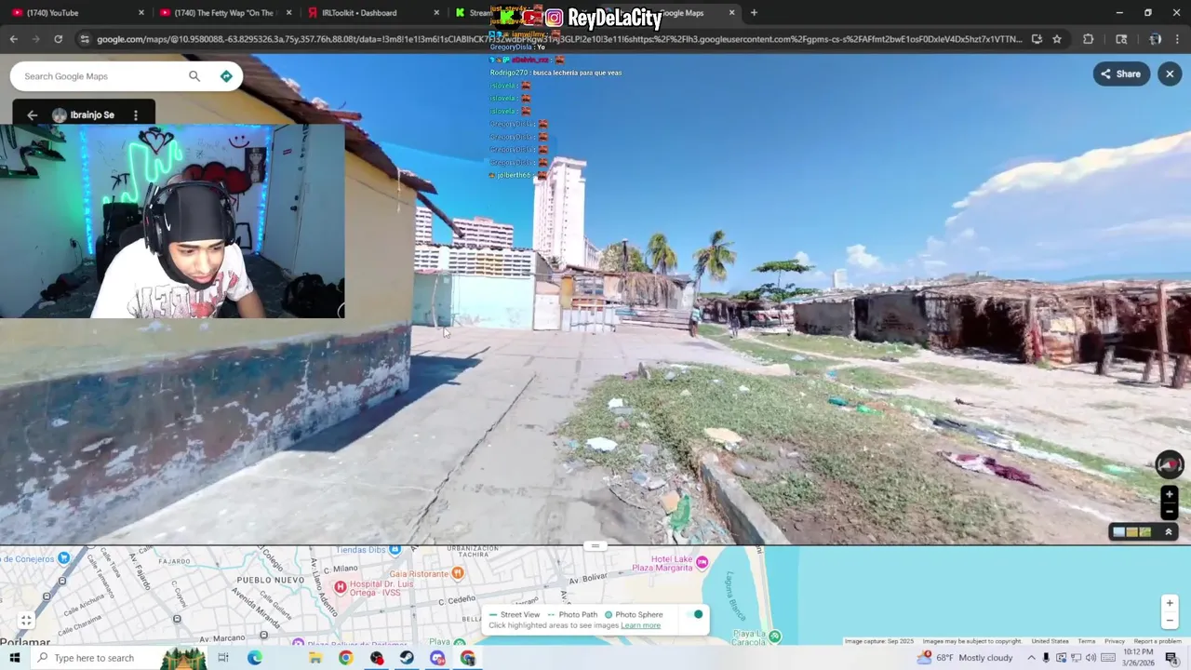Open the three-dot menu beside Ibrainjo Se
The height and width of the screenshot is (670, 1191).
(136, 115)
